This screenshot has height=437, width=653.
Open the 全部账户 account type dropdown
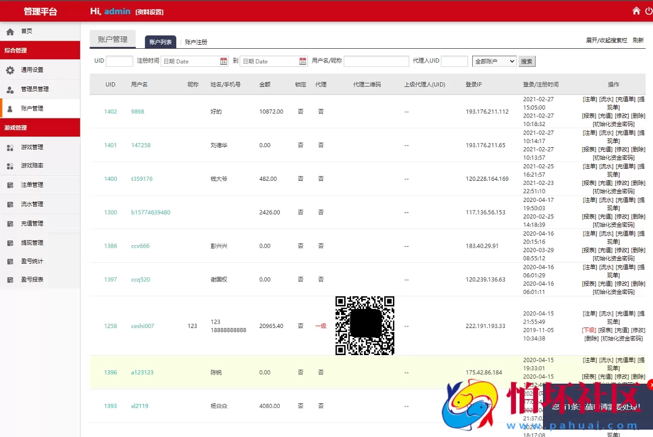point(495,61)
